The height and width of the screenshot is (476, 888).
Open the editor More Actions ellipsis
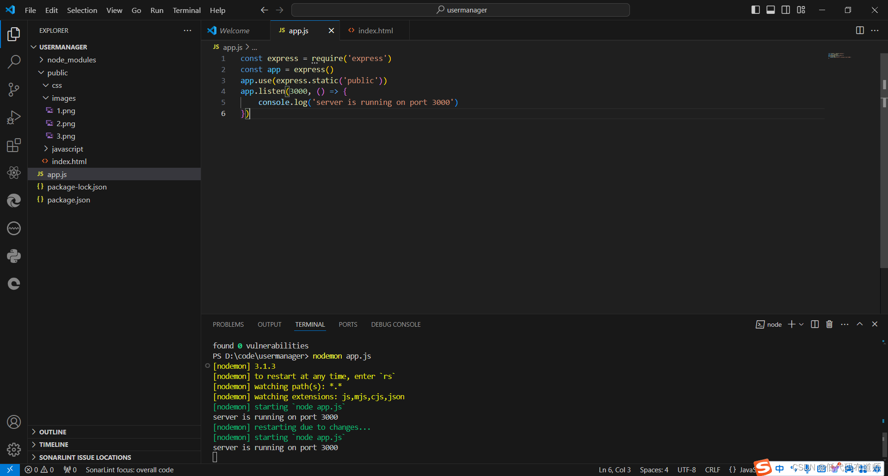(x=875, y=31)
